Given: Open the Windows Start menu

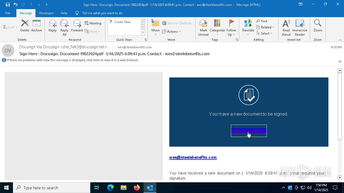Looking at the screenshot, I should click(x=6, y=188).
